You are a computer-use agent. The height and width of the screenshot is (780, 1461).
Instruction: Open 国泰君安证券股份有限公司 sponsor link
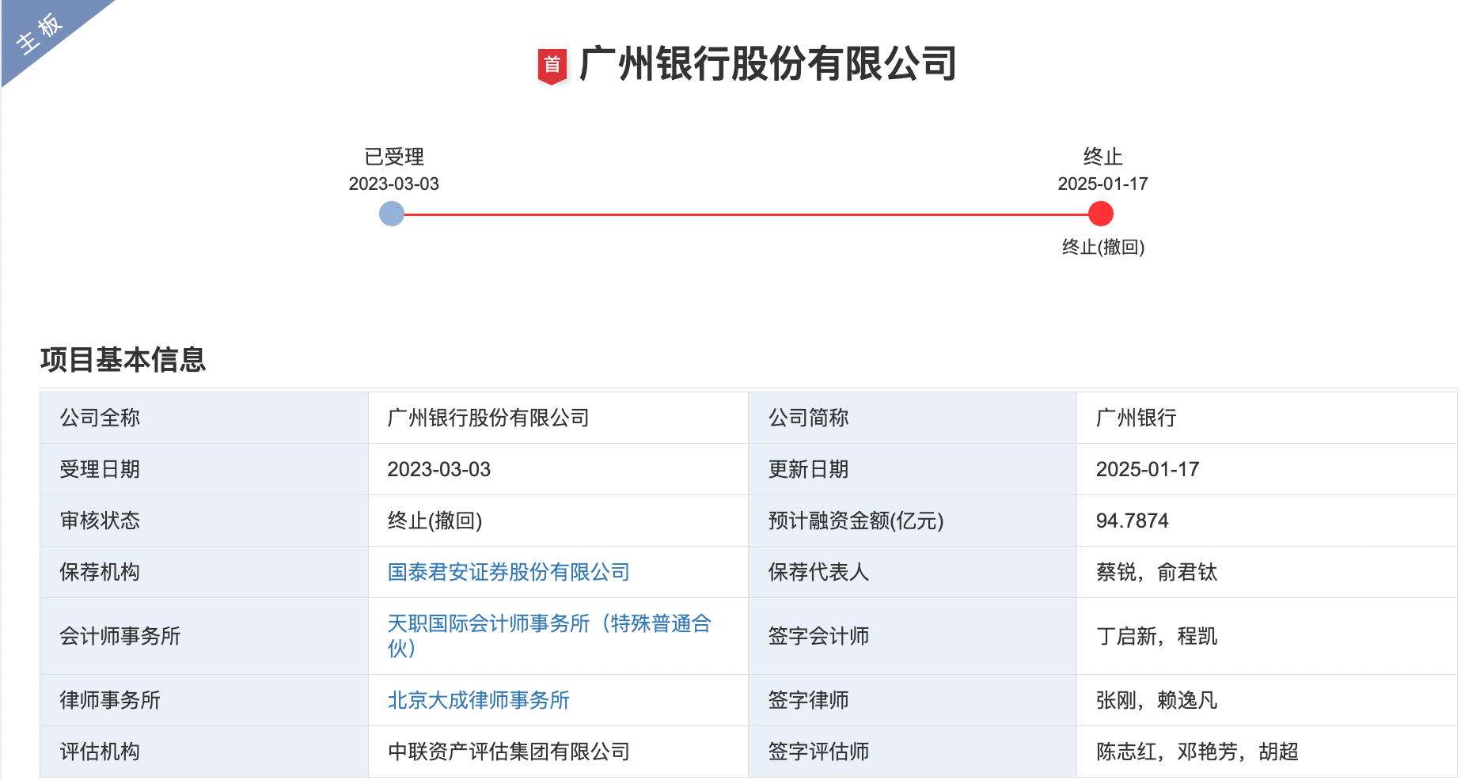coord(509,572)
